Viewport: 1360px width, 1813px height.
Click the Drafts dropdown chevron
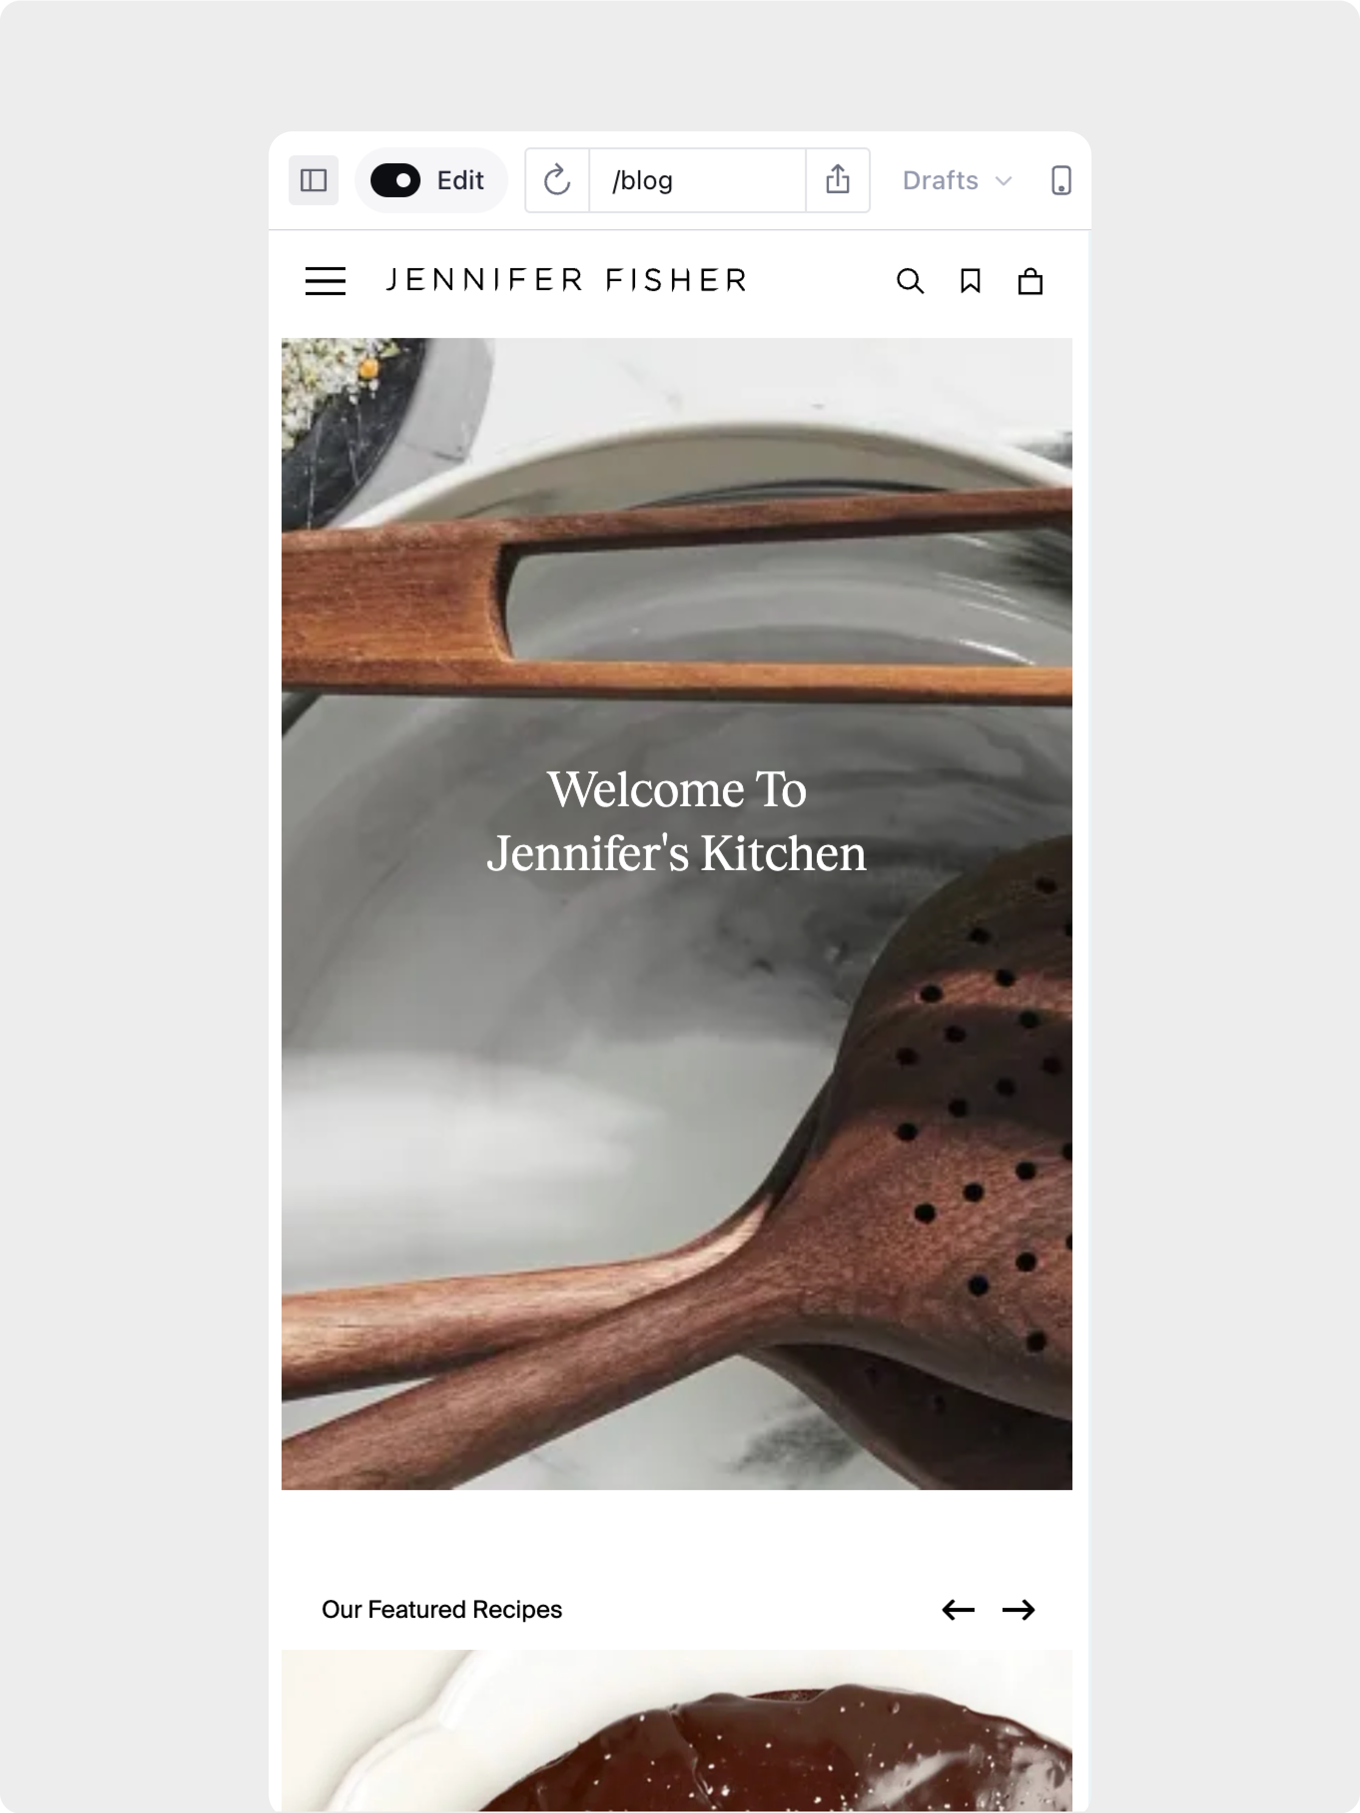1004,181
